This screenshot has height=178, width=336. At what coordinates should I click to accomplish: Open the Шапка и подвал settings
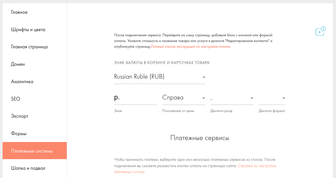(x=28, y=168)
